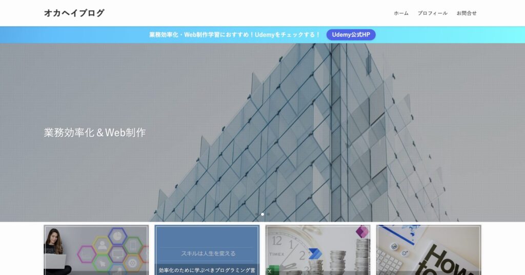
Task: Click the person silhouette hexagon icon
Action: 102,245
